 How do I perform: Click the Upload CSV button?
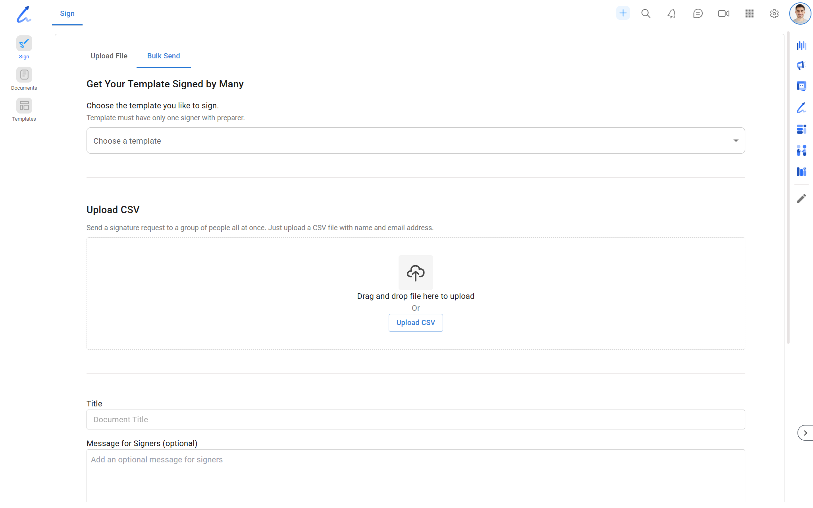[x=415, y=323]
